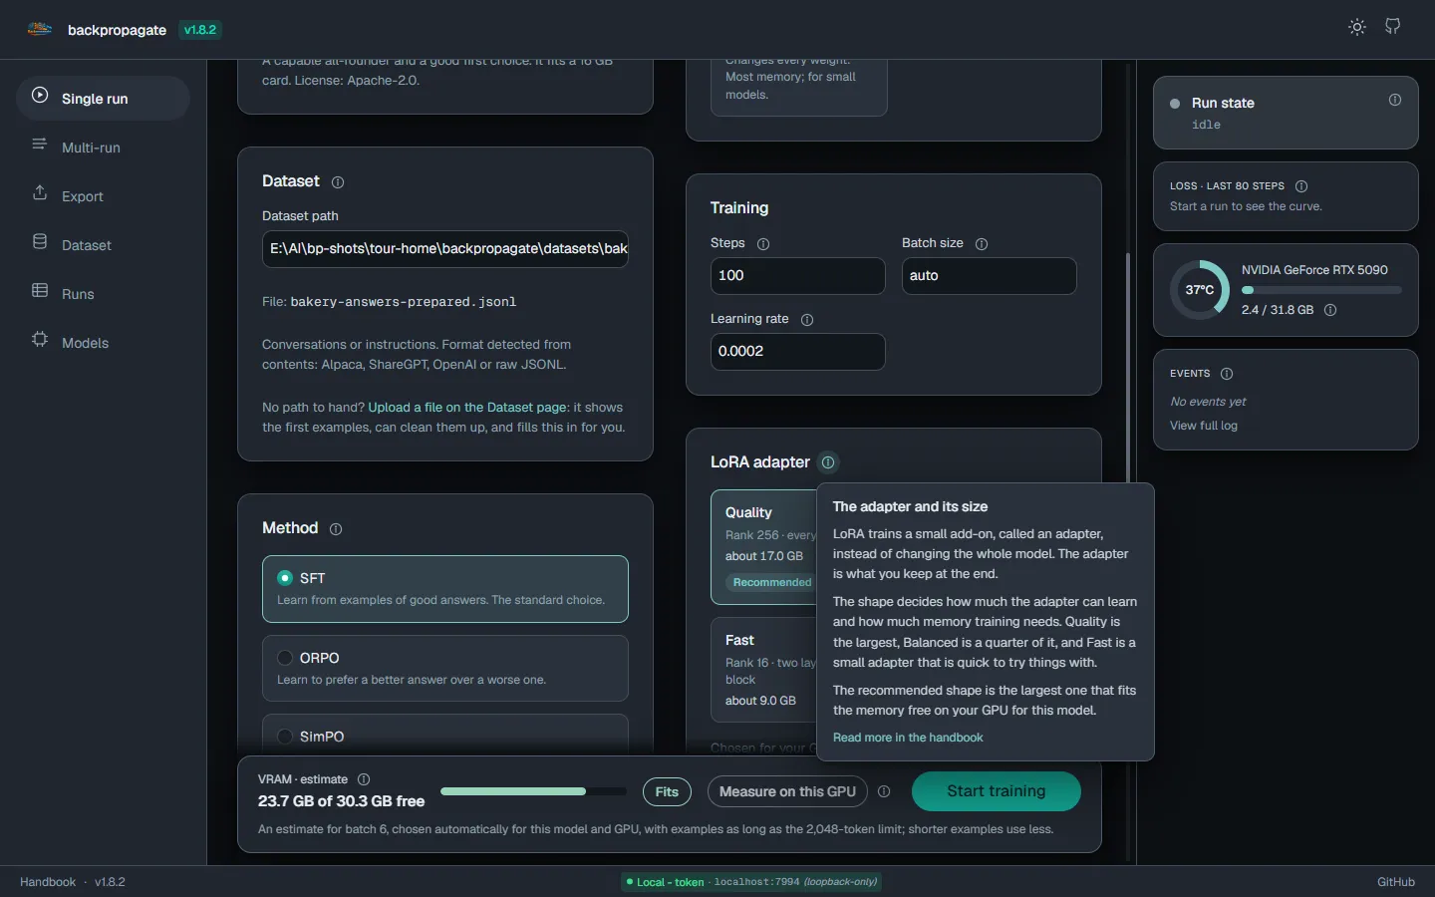Select the SFT method radio button
Image resolution: width=1435 pixels, height=897 pixels.
coord(285,578)
